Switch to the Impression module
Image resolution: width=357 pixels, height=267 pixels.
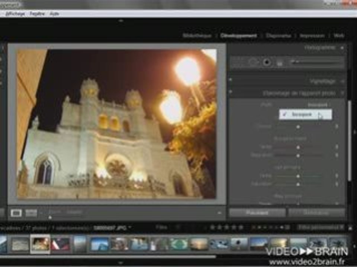coord(312,36)
